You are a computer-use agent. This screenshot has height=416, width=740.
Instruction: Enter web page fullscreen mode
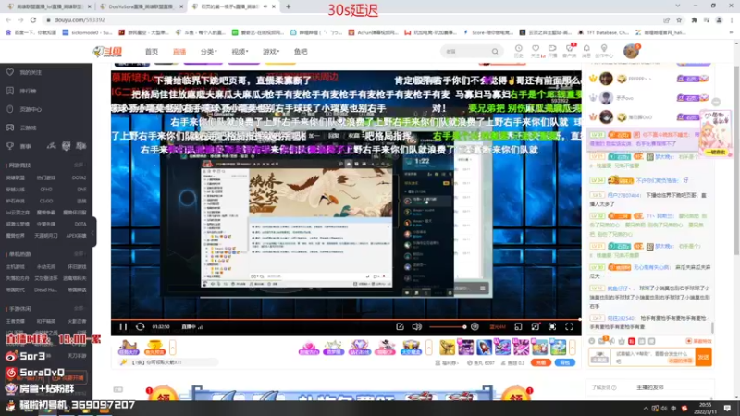(552, 326)
